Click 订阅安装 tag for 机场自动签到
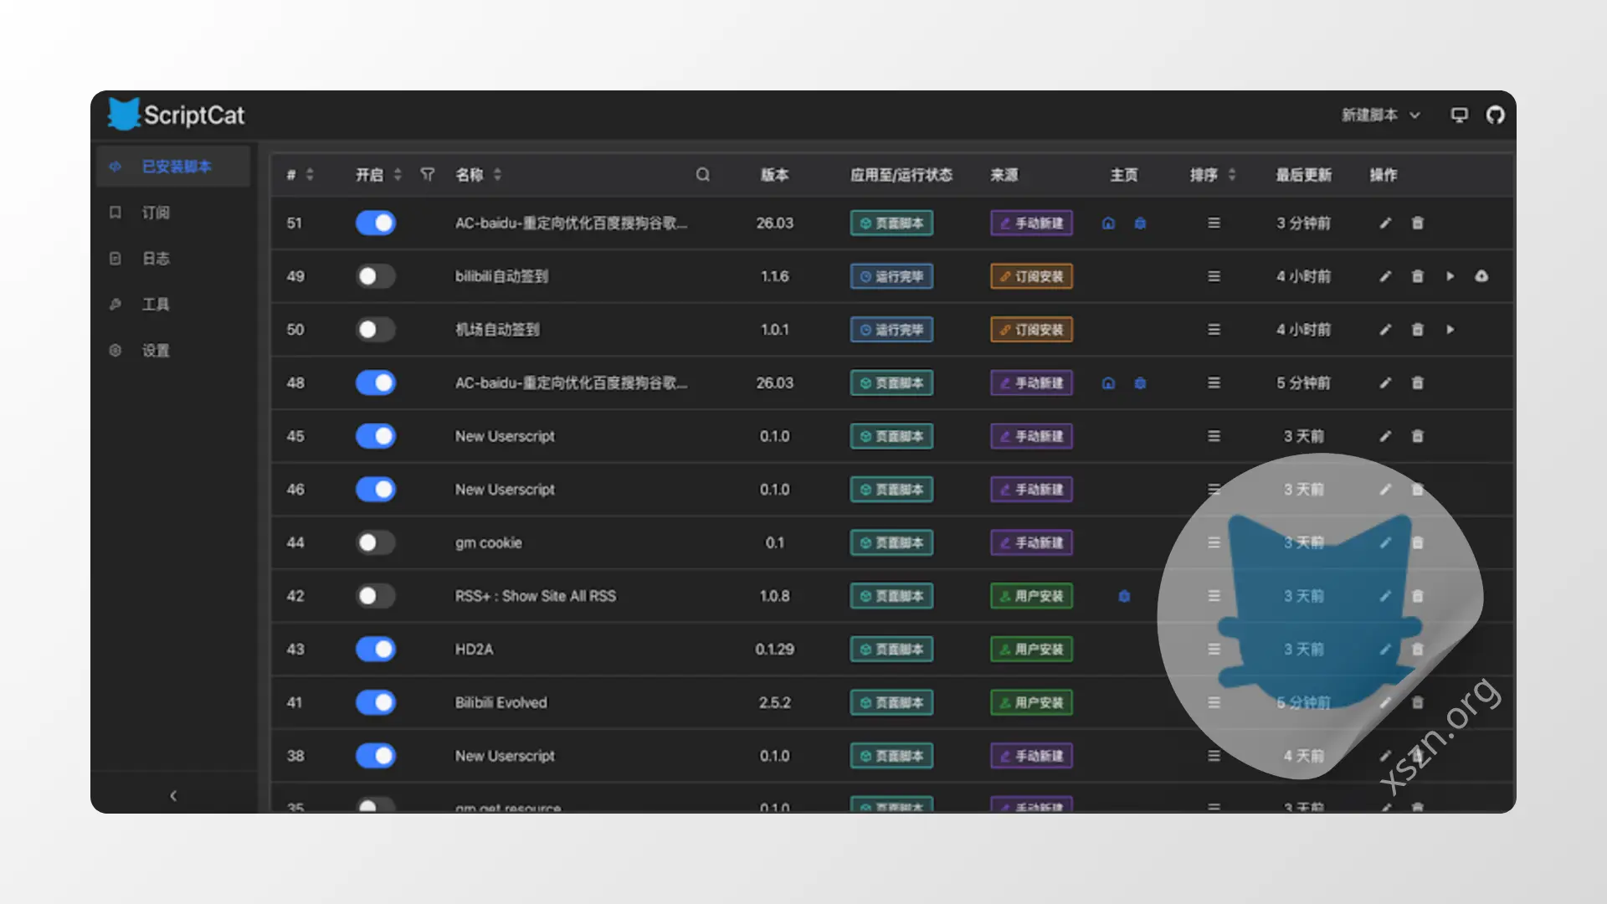 click(1031, 330)
